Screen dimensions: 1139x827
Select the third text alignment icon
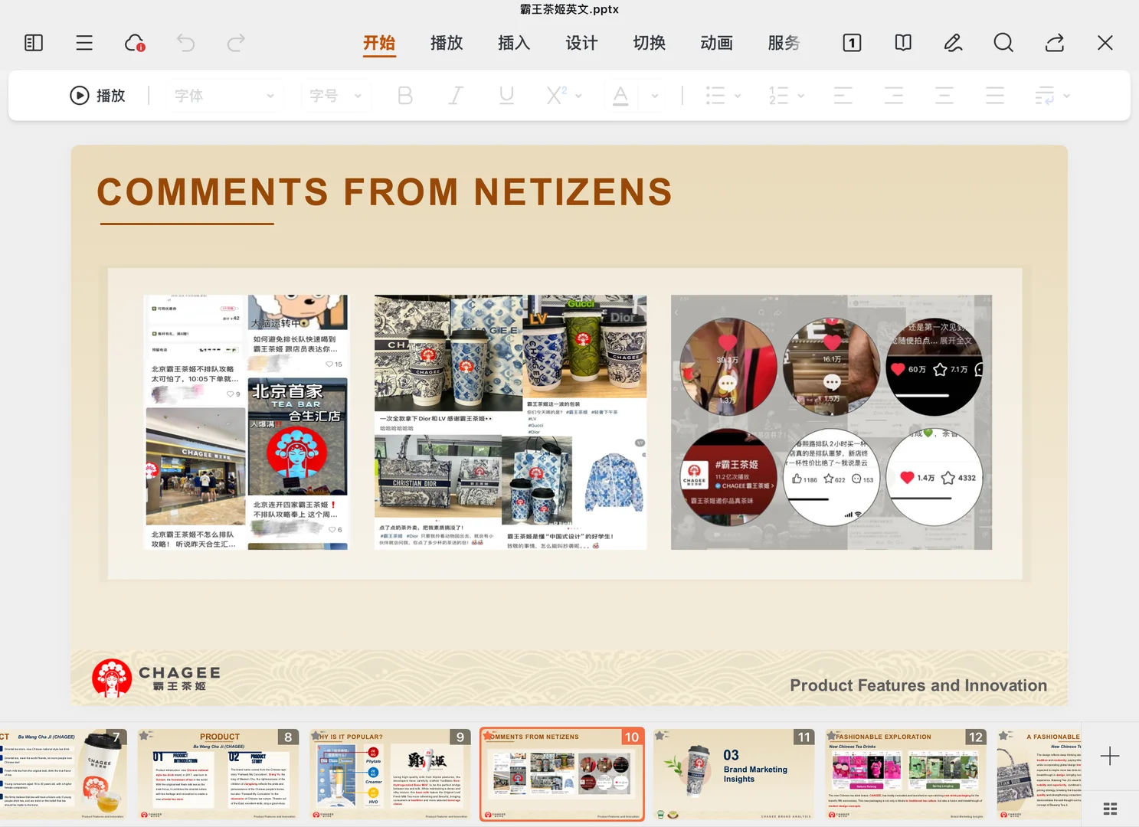point(944,96)
